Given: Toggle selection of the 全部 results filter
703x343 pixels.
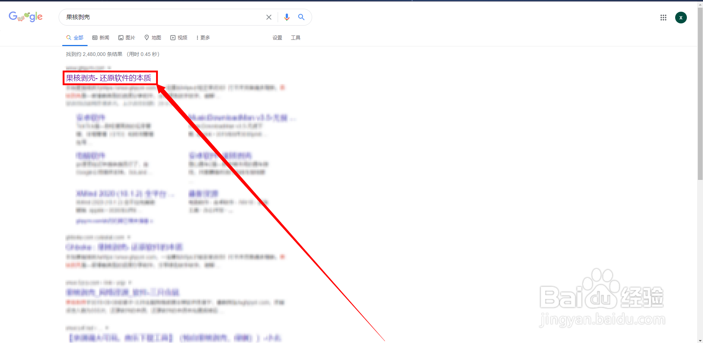Looking at the screenshot, I should click(x=75, y=37).
